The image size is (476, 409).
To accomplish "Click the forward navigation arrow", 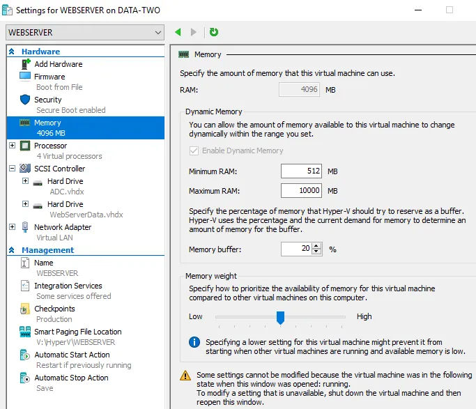I will [193, 32].
